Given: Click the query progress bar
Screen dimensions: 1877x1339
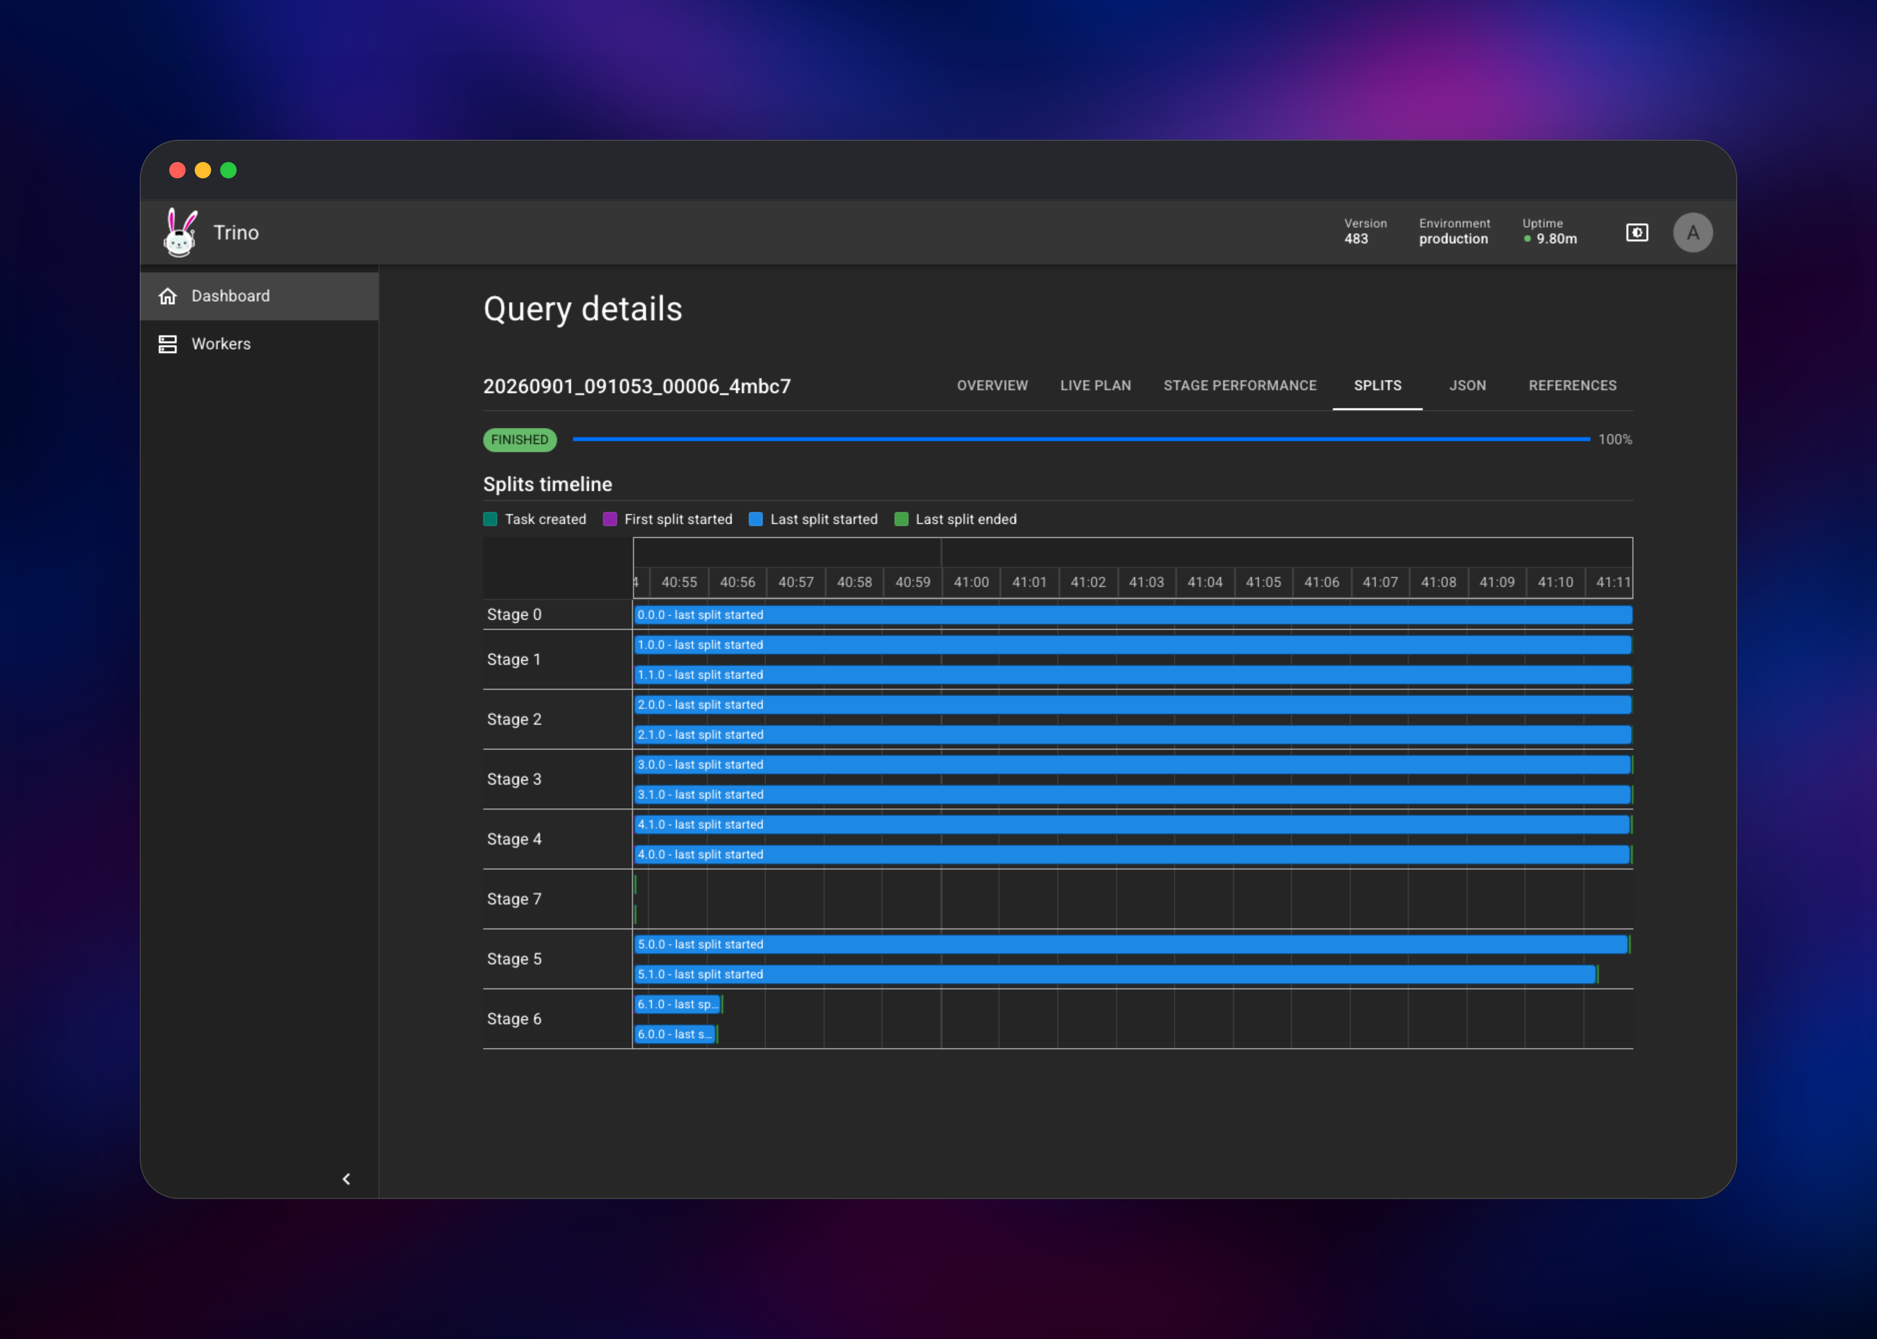Looking at the screenshot, I should (1081, 439).
